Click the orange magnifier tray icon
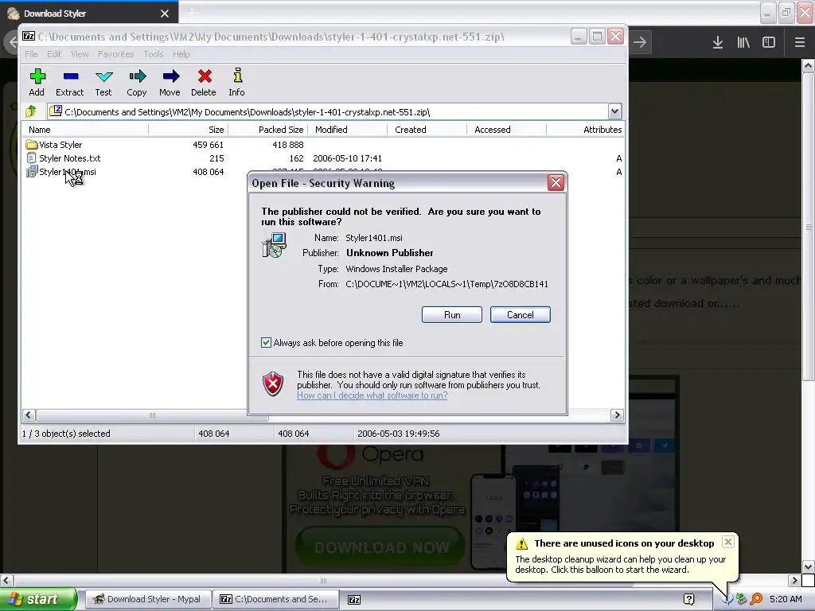Image resolution: width=815 pixels, height=611 pixels. [x=756, y=599]
